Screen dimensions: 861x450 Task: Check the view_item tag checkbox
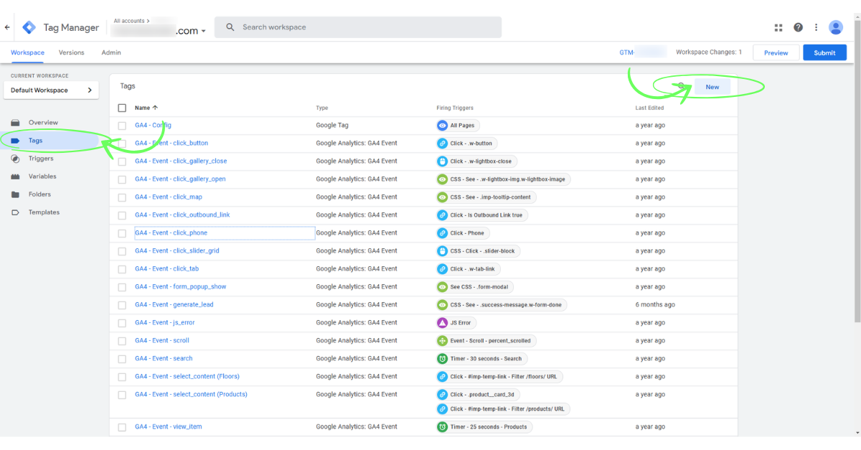[x=122, y=427]
